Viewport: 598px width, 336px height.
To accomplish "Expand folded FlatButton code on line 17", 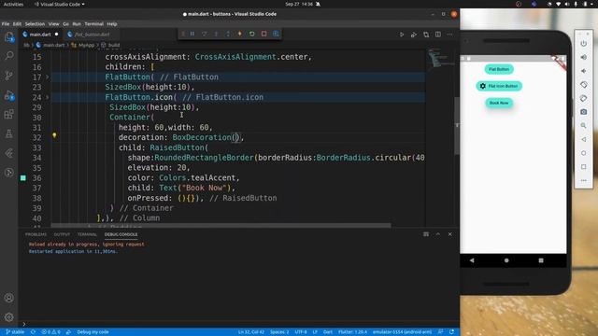I will [48, 77].
